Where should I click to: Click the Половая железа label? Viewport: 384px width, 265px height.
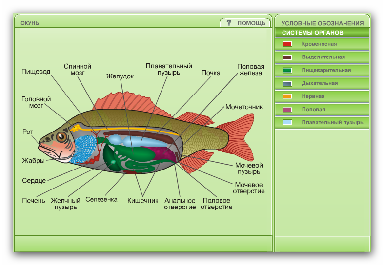[x=250, y=70]
